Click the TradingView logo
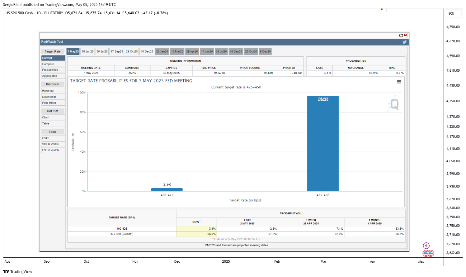The width and height of the screenshot is (466, 277). coord(18,271)
